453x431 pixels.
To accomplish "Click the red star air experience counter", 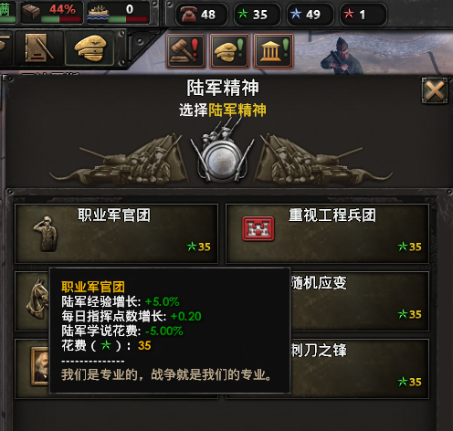I will pos(363,15).
